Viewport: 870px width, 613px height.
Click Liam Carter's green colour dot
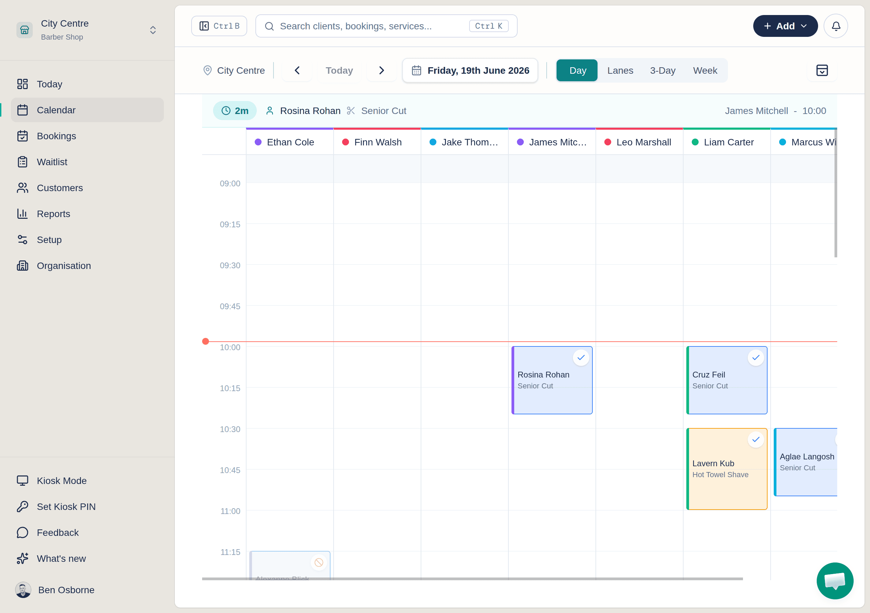point(695,142)
